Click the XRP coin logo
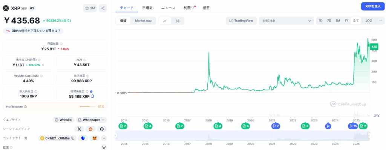This screenshot has height=150, width=386. point(6,8)
